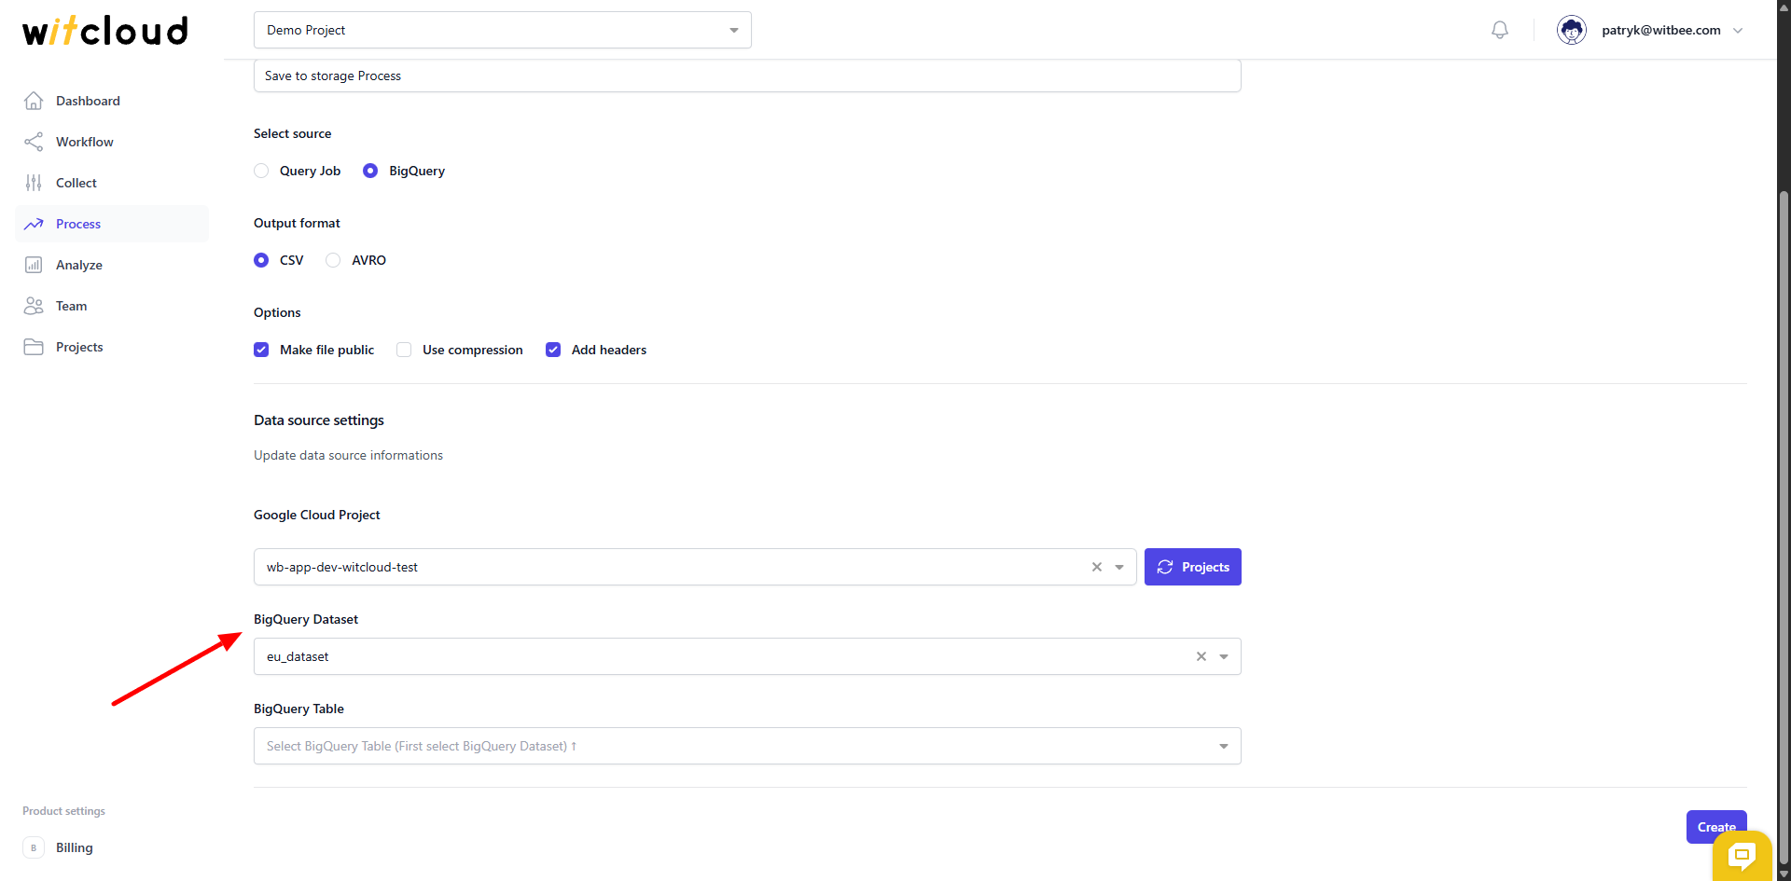The height and width of the screenshot is (881, 1791).
Task: Click the Projects refresh button
Action: tap(1193, 567)
